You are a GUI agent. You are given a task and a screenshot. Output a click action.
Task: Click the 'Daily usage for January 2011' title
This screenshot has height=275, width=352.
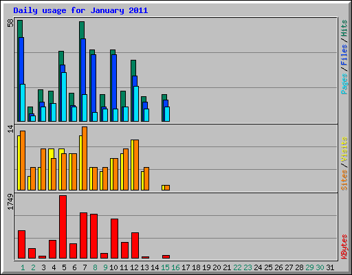coord(80,10)
